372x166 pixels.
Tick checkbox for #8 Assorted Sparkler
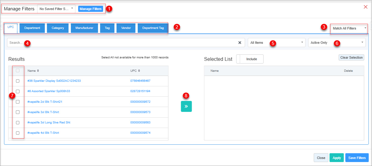click(x=18, y=91)
